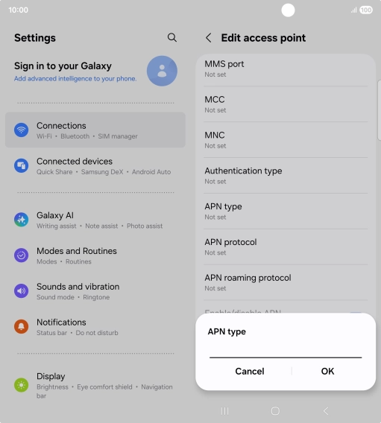Open the Settings search magnifier icon
This screenshot has width=381, height=423.
172,37
